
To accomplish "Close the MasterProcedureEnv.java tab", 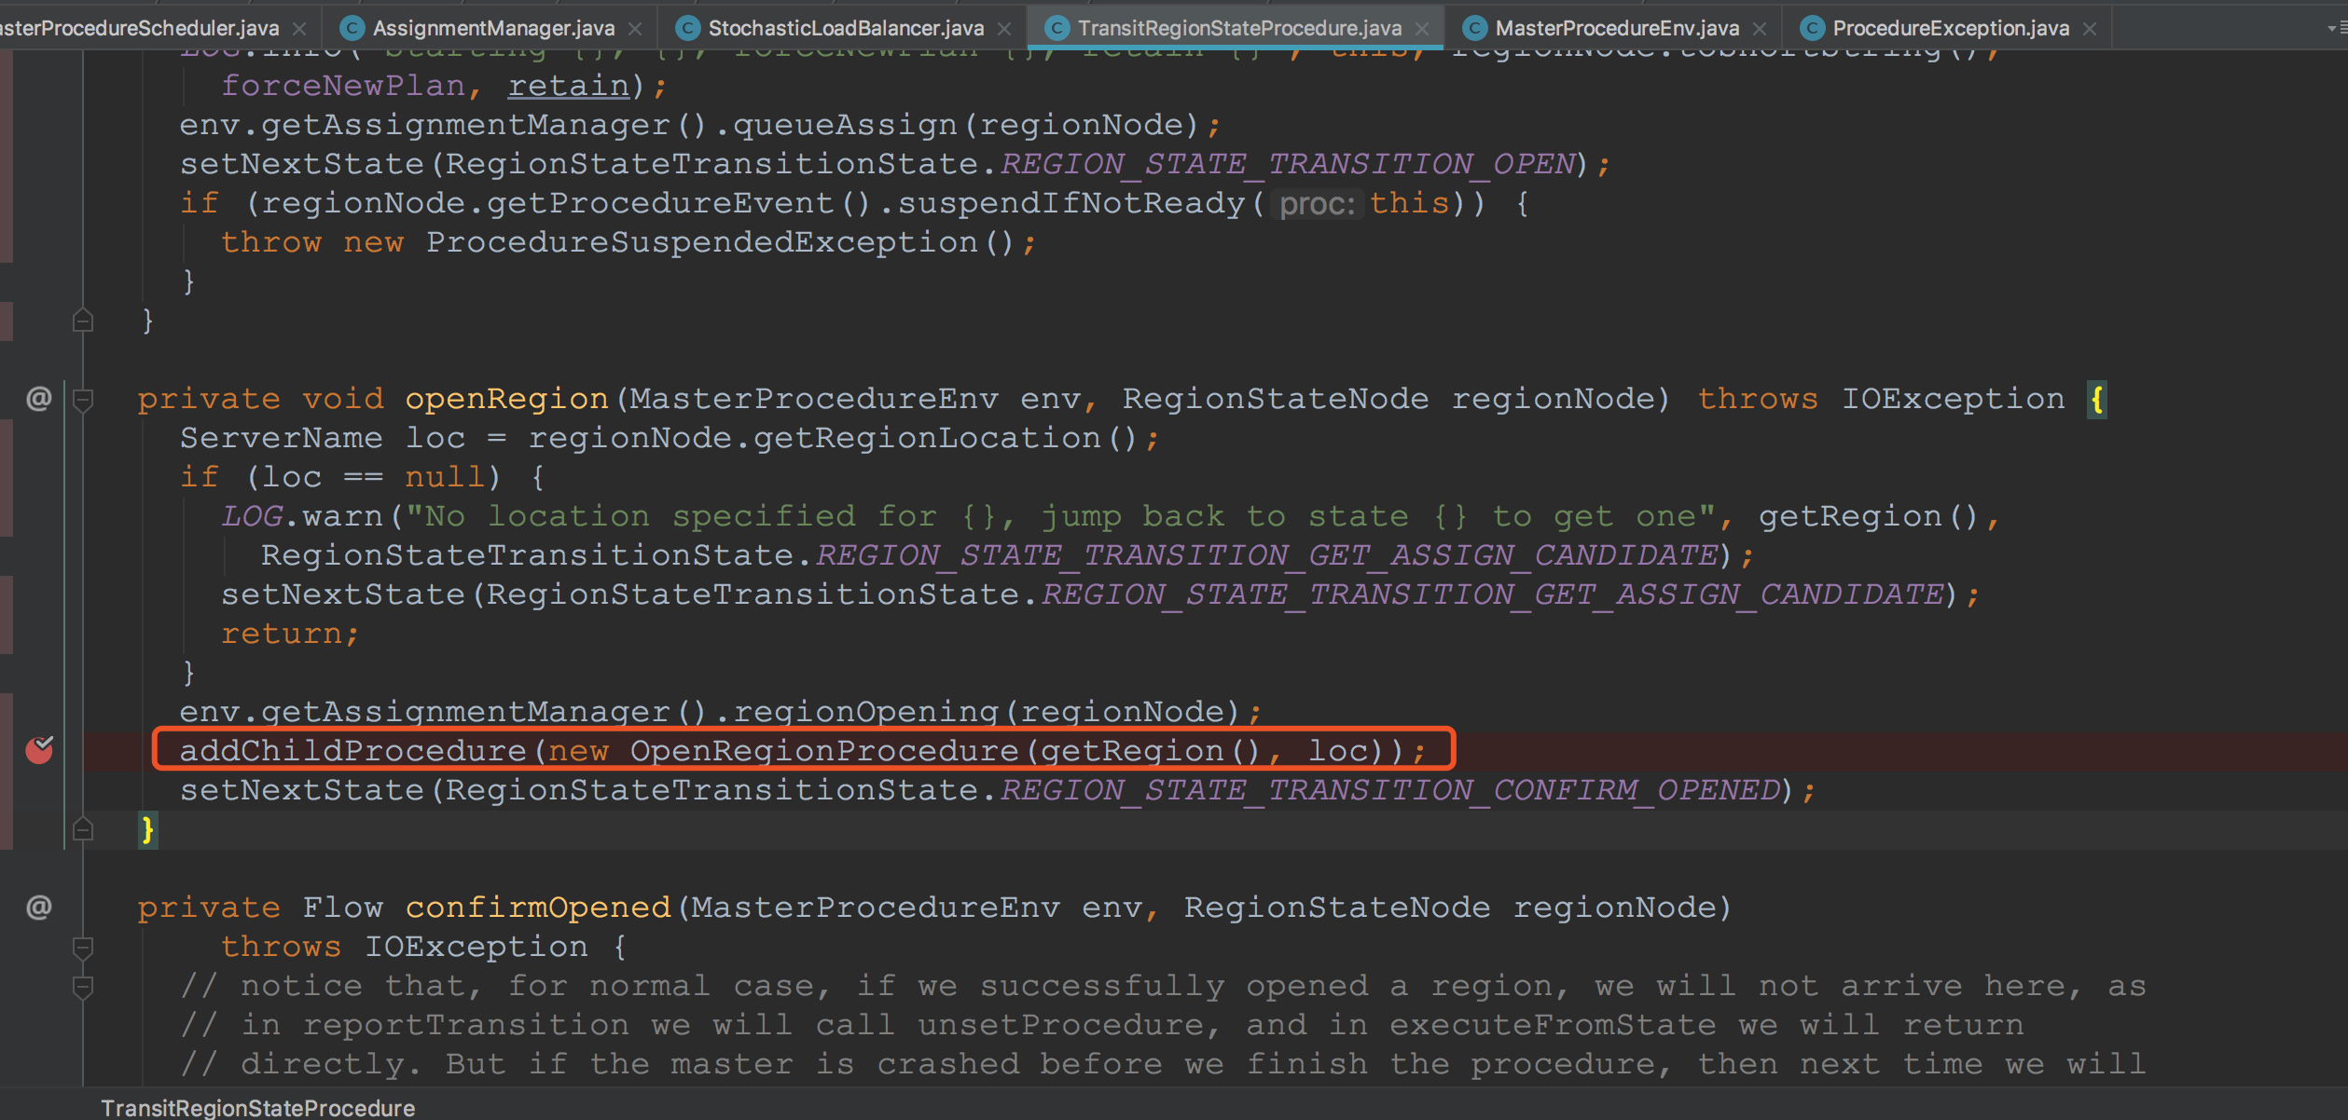I will 1760,29.
